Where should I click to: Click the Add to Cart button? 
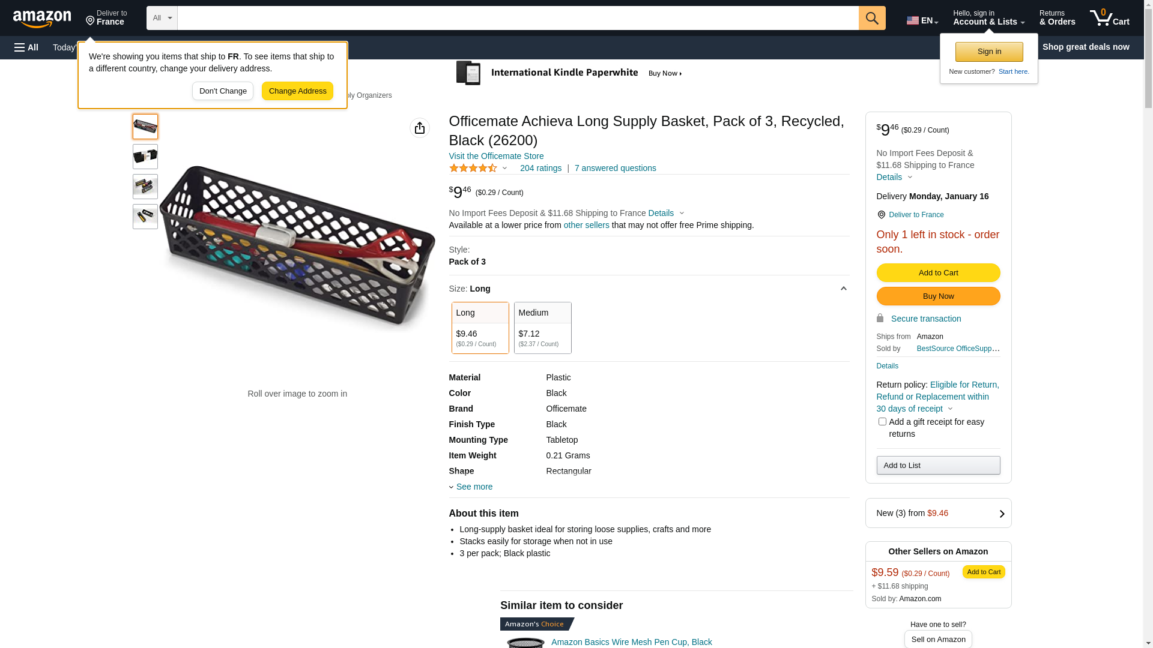[938, 273]
